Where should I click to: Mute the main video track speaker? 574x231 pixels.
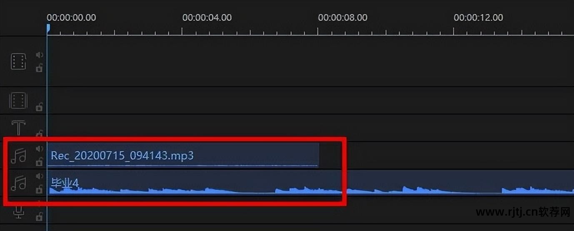(39, 55)
